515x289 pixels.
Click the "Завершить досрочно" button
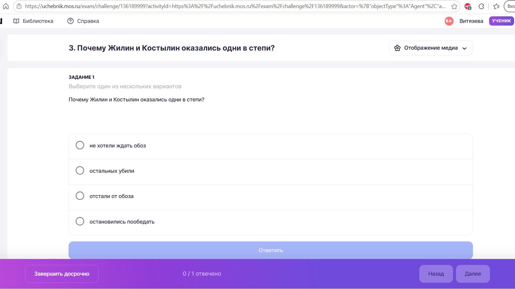coord(62,274)
